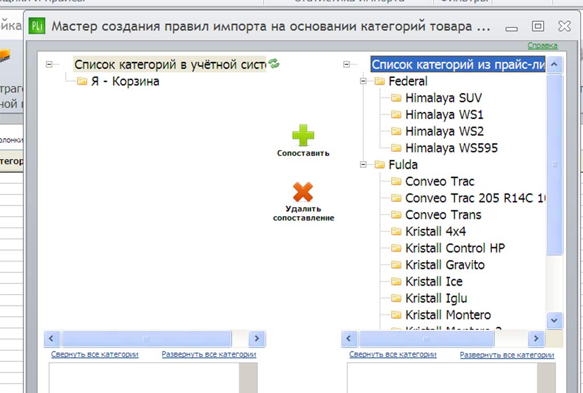Click left tree horizontal scrollbar thumb
Screen dimensions: 583x393
146,338
